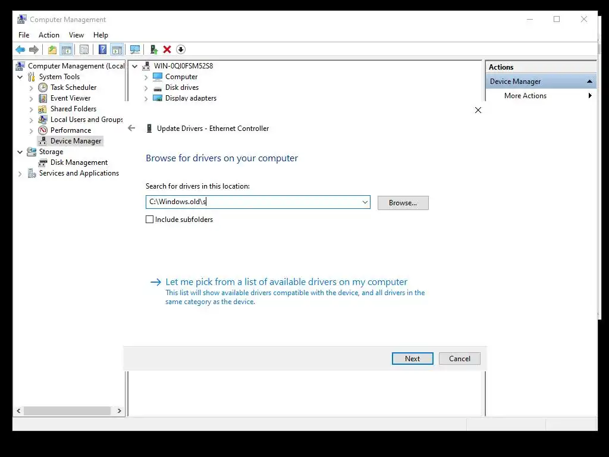Enable the Include subfolders checkbox
Image resolution: width=609 pixels, height=457 pixels.
coord(149,220)
